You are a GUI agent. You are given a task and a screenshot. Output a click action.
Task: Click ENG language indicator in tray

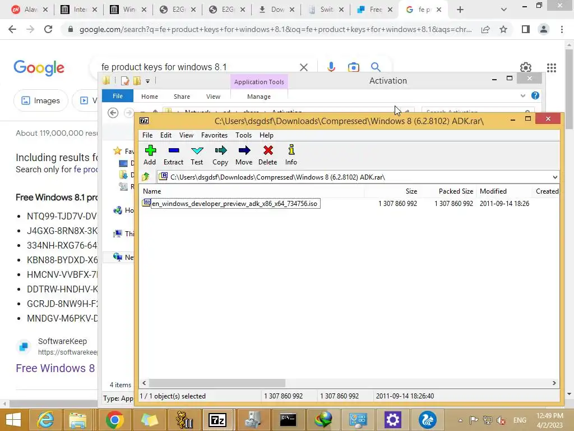tap(520, 420)
